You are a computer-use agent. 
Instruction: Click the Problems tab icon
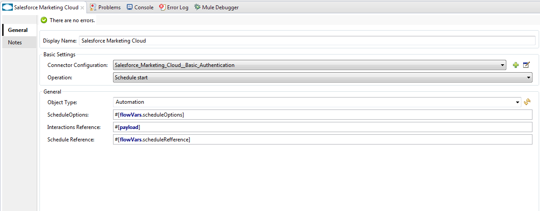[93, 8]
